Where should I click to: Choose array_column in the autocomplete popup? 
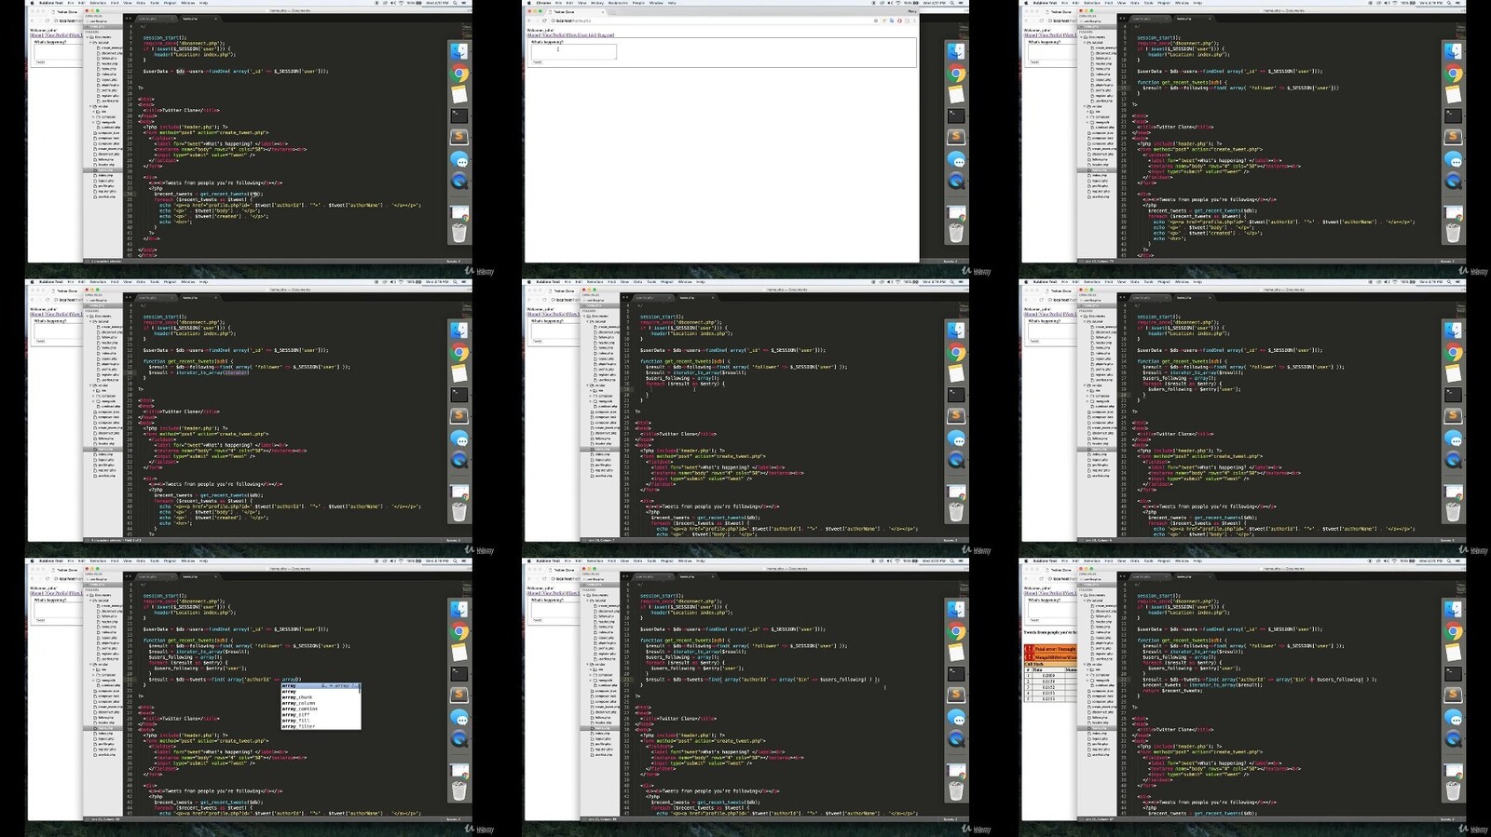(321, 703)
